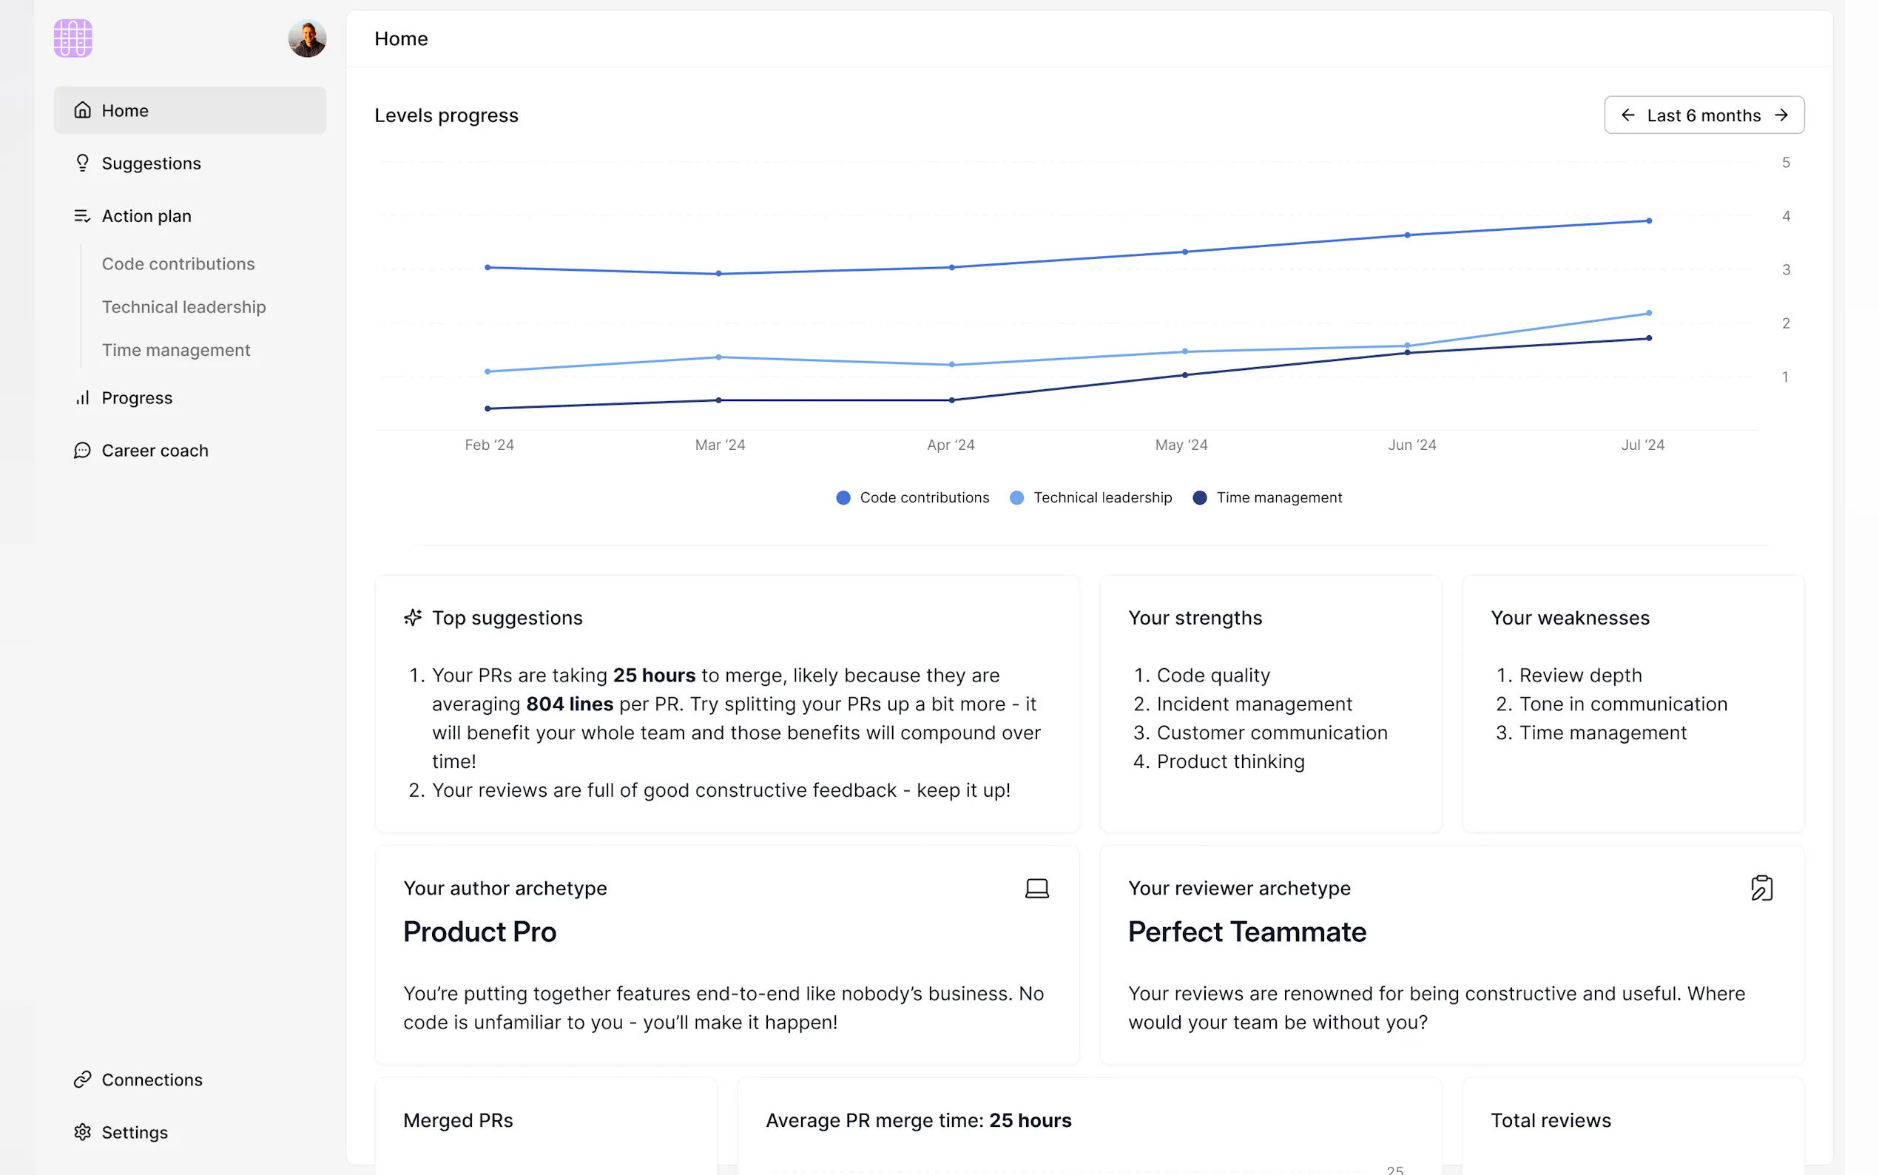Screen dimensions: 1879x1175
Task: Click the laptop icon in author archetype card
Action: (1036, 888)
